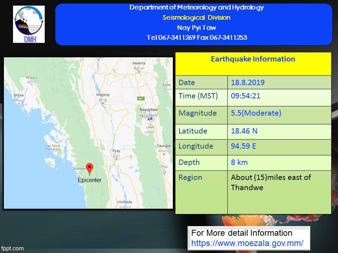This screenshot has height=253, width=338.
Task: Click the Time value 09:54:21
Action: click(246, 96)
